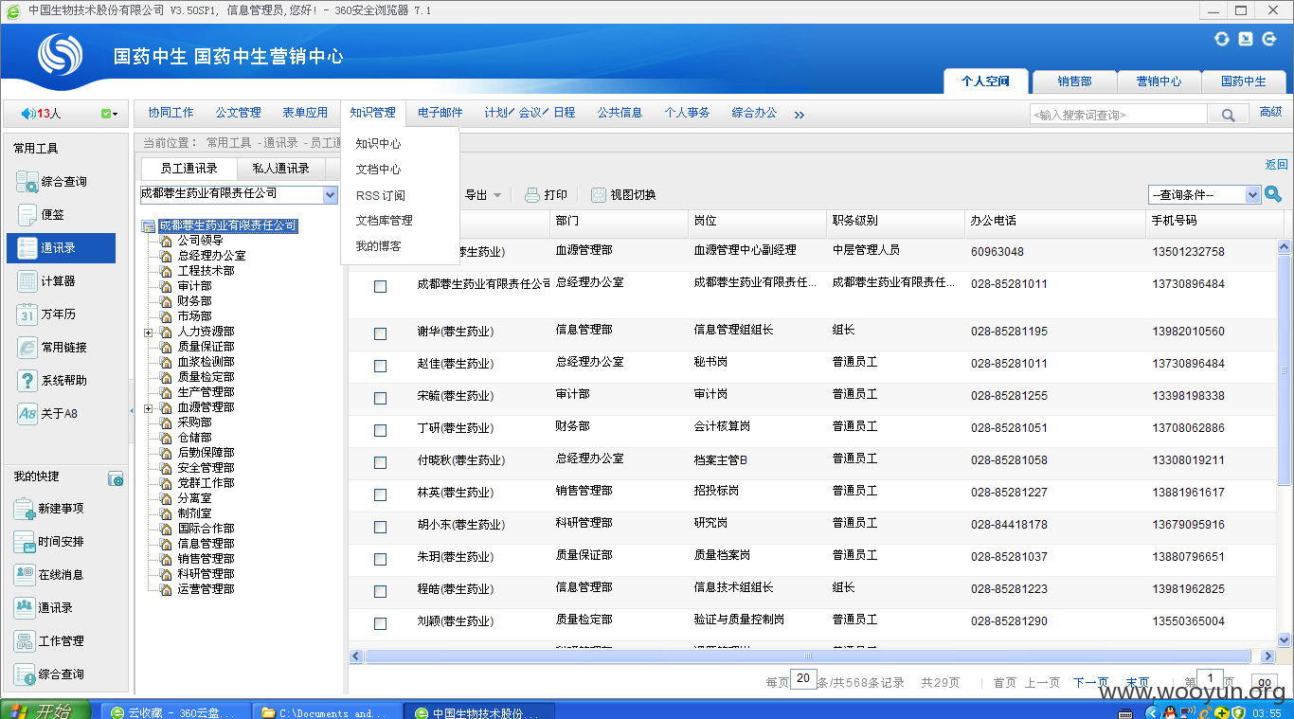Click the records-per-page field showing 20

point(803,679)
